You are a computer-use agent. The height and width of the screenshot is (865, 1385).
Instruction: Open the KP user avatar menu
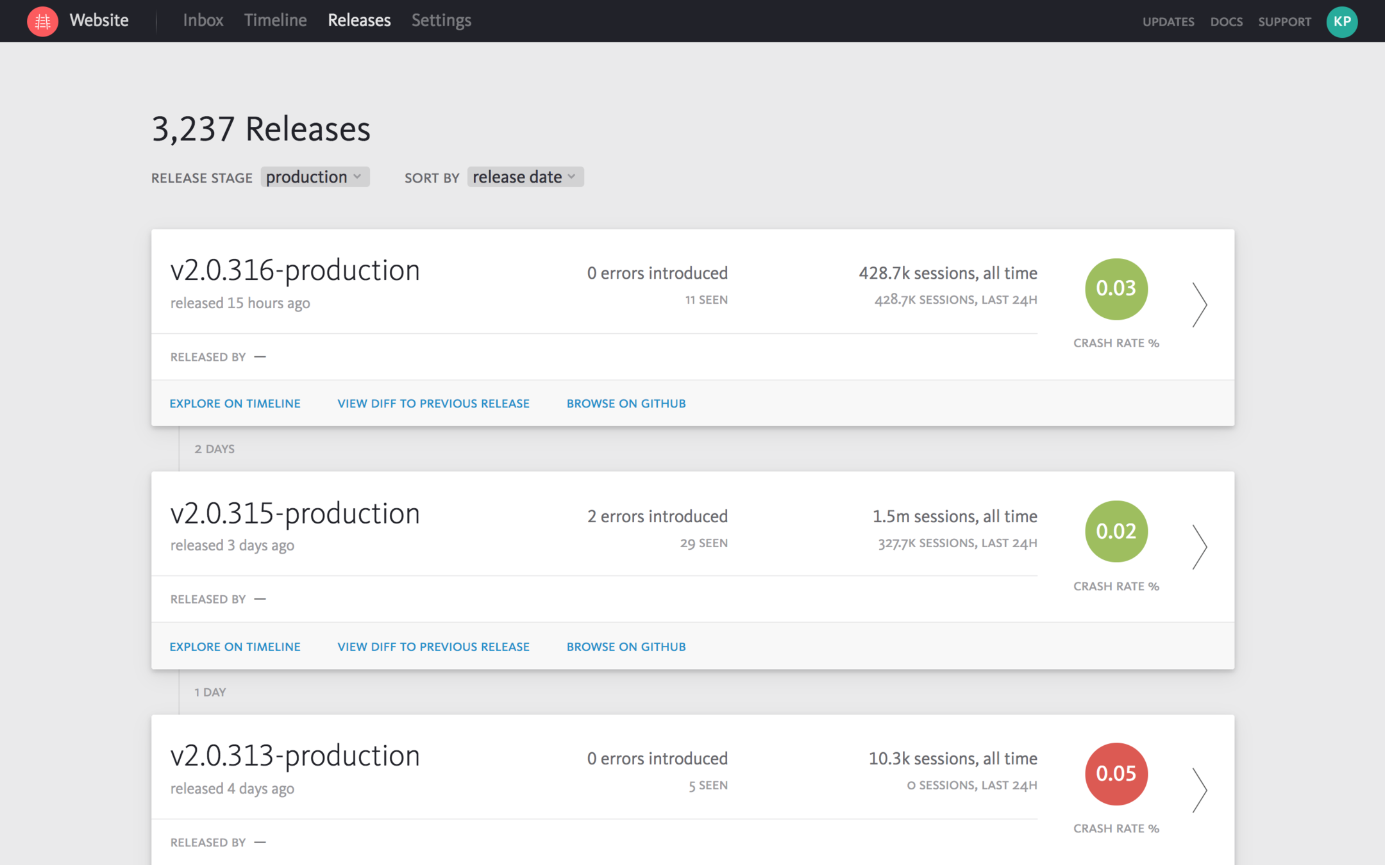1341,21
